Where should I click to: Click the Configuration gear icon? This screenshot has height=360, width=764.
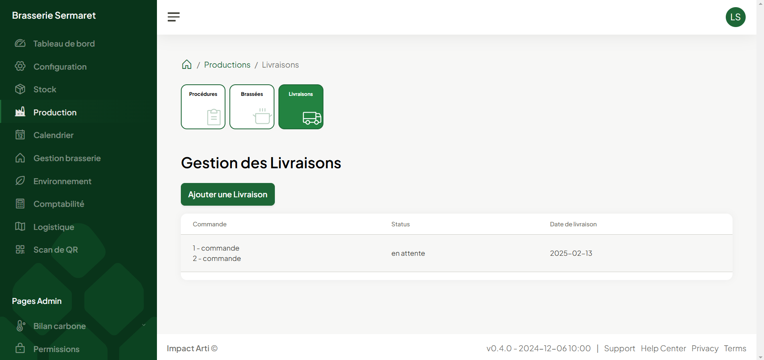tap(20, 66)
